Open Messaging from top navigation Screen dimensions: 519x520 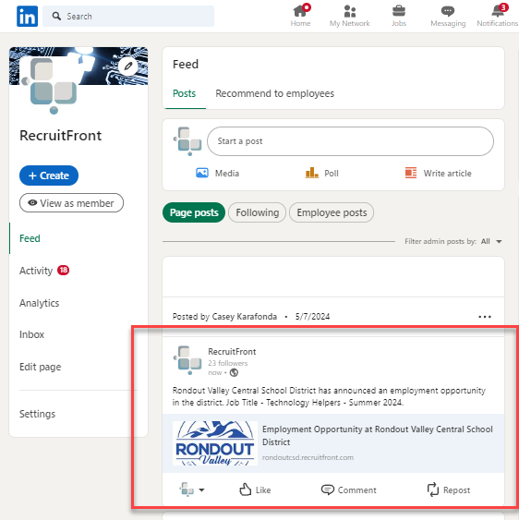(x=448, y=16)
